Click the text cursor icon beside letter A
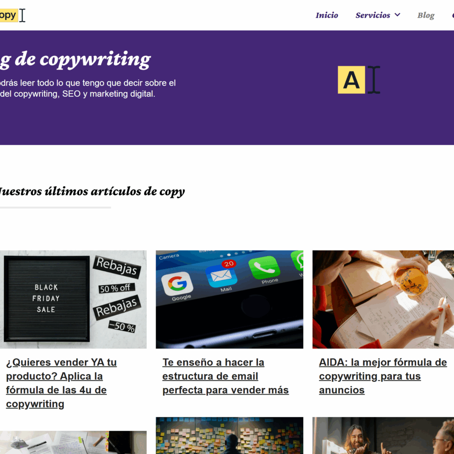 click(374, 80)
